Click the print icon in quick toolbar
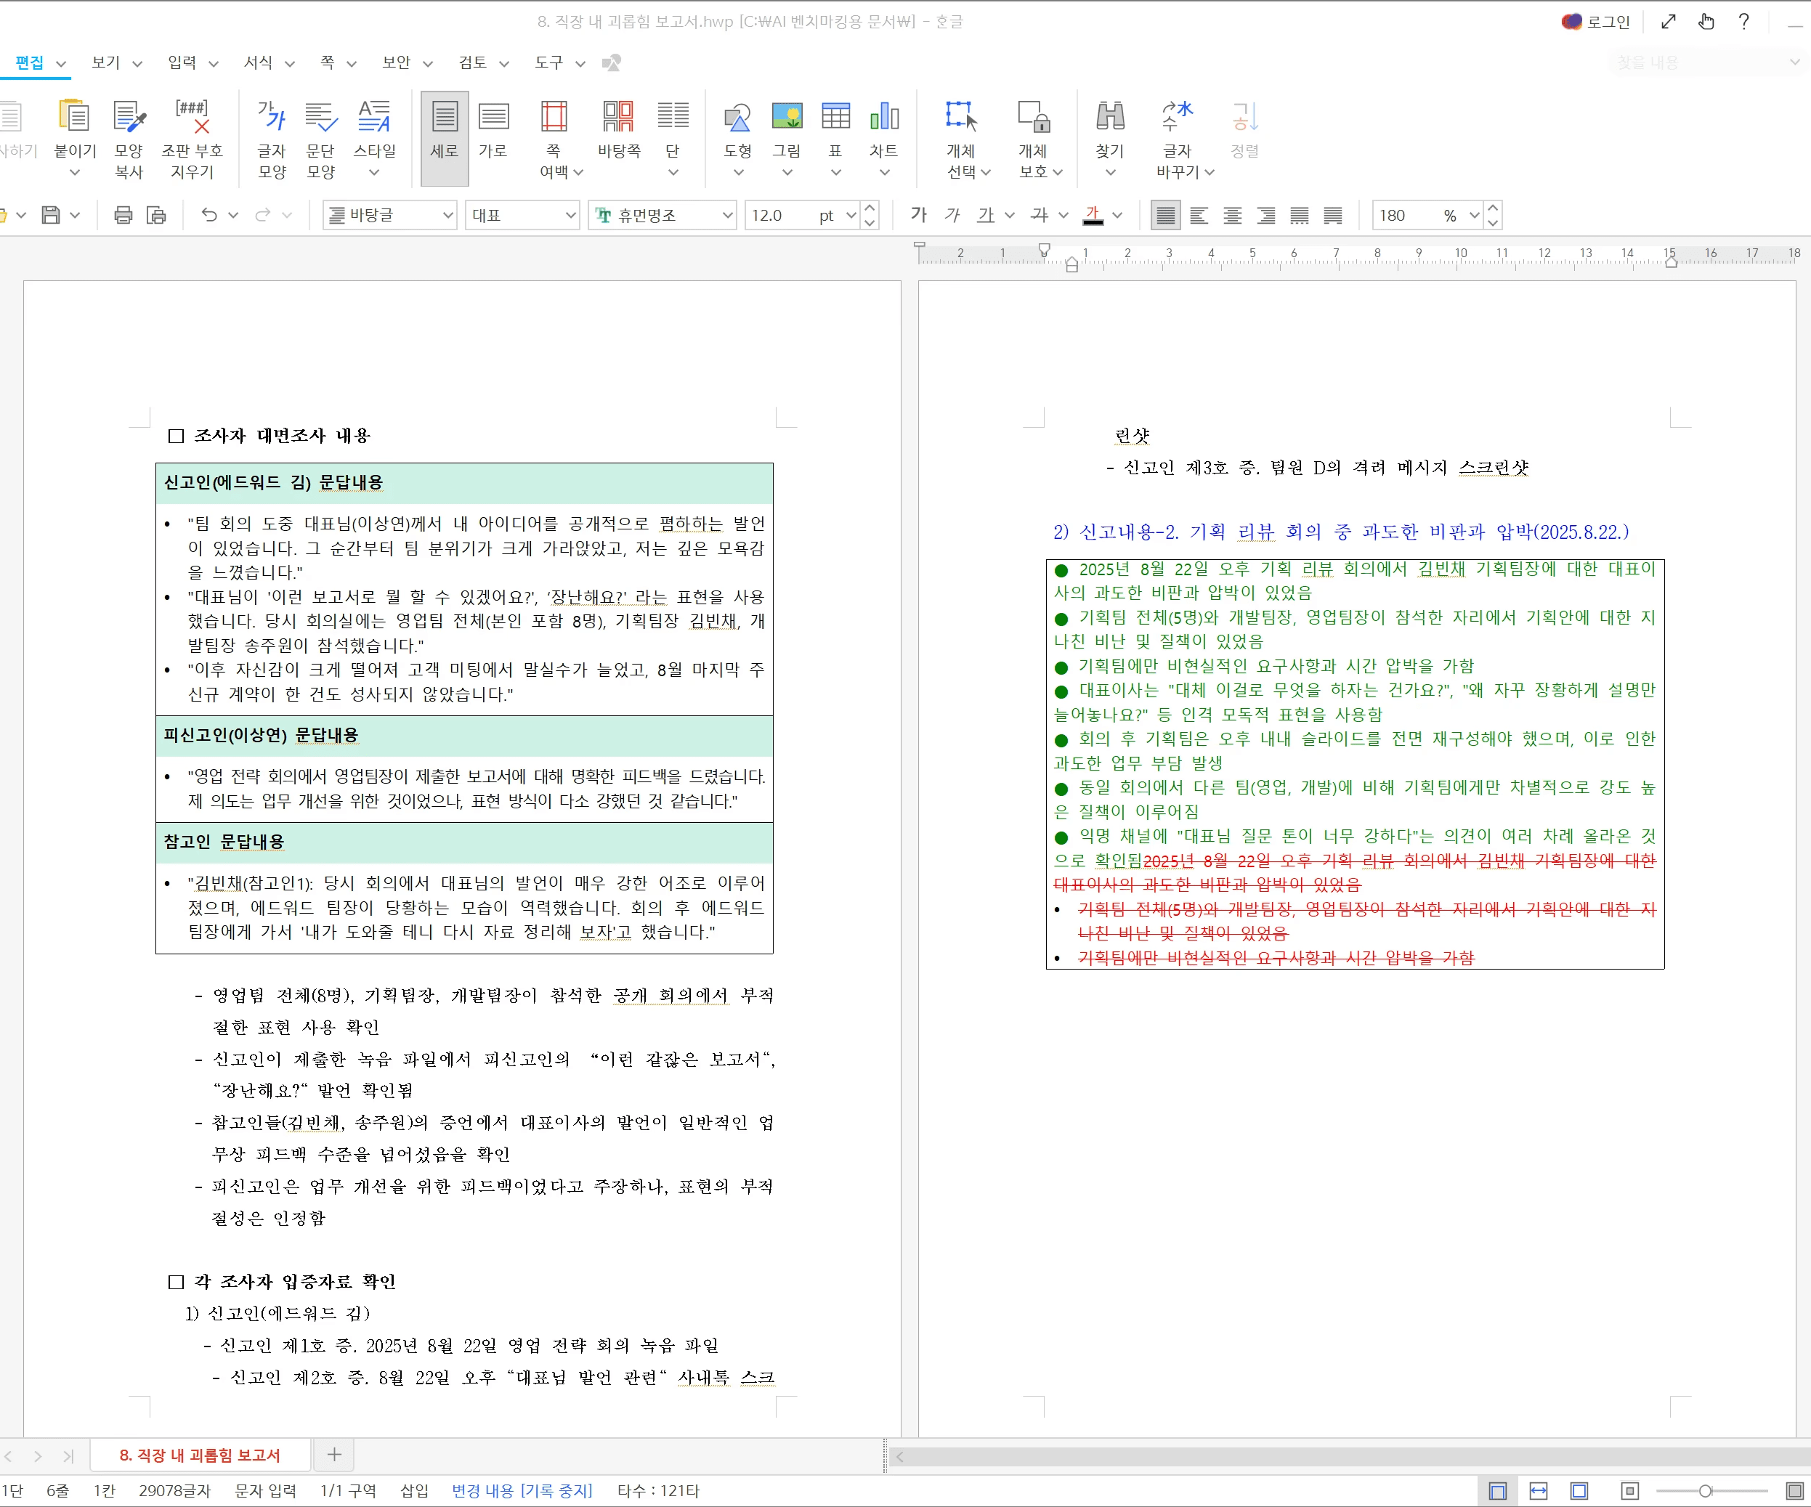Viewport: 1811px width, 1507px height. point(123,215)
